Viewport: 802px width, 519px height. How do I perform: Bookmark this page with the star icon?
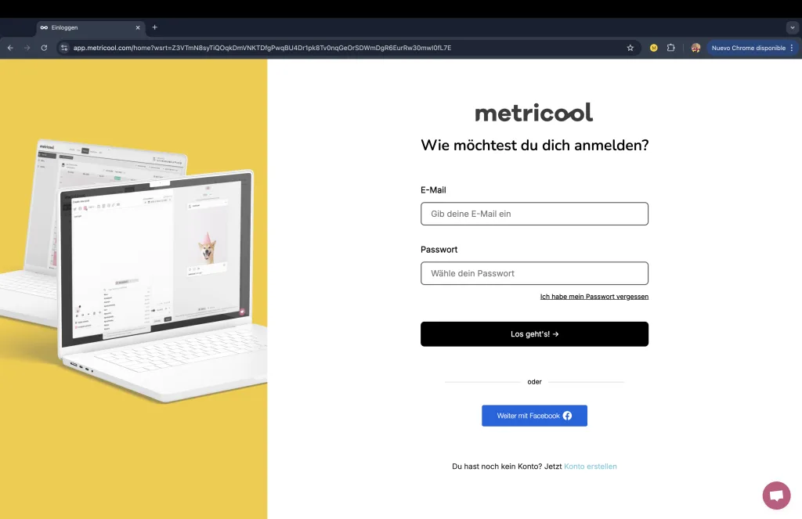coord(630,48)
